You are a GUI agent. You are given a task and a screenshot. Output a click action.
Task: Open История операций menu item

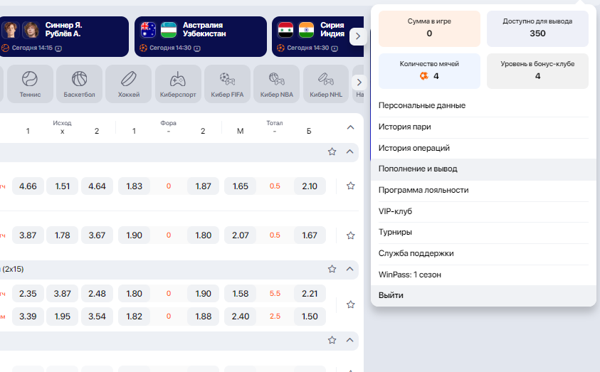point(483,149)
